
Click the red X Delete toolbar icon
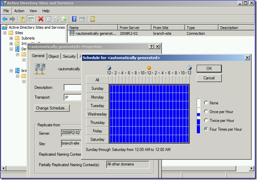coord(40,19)
